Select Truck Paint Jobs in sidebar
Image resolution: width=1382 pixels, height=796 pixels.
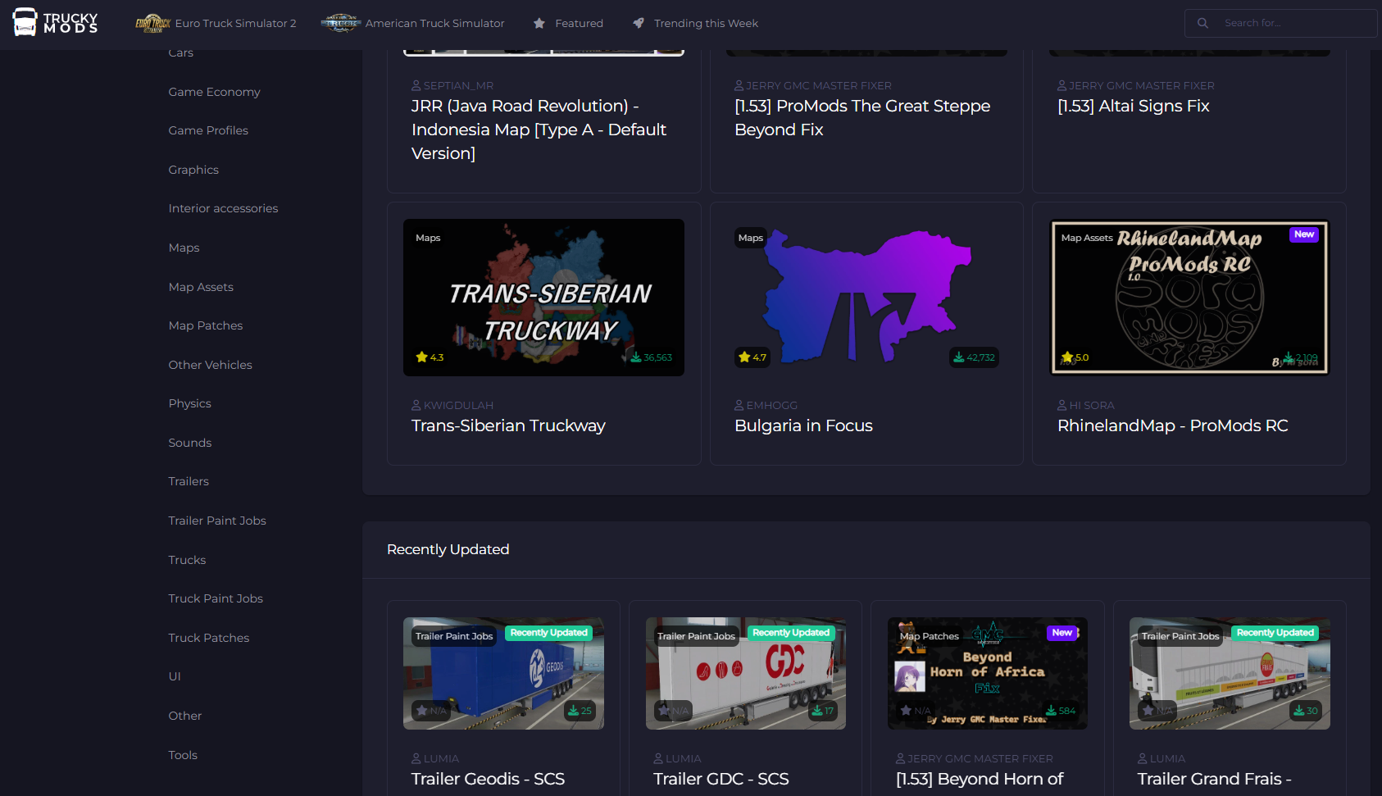pyautogui.click(x=216, y=598)
